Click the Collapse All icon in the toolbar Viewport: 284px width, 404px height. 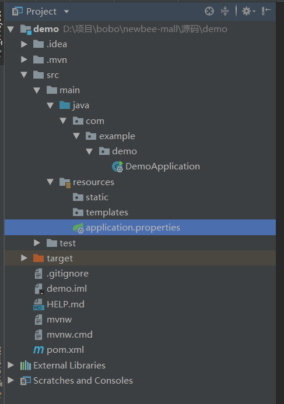point(225,11)
